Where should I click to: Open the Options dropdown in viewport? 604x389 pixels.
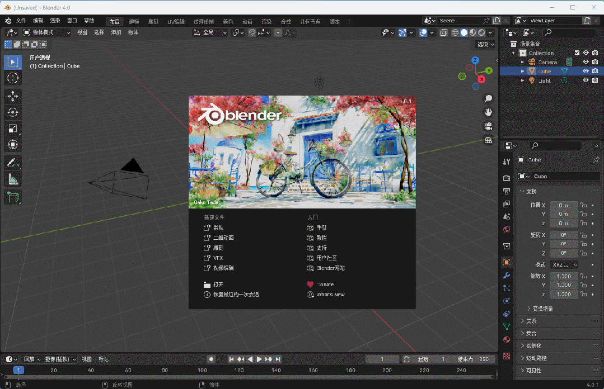[485, 45]
